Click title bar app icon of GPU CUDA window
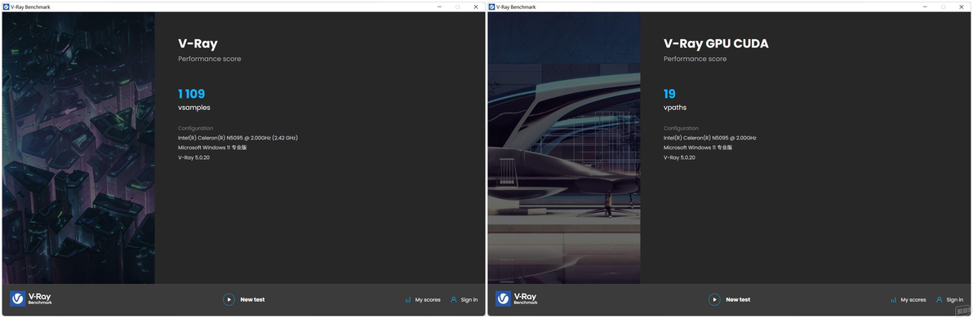Image resolution: width=973 pixels, height=318 pixels. 492,7
